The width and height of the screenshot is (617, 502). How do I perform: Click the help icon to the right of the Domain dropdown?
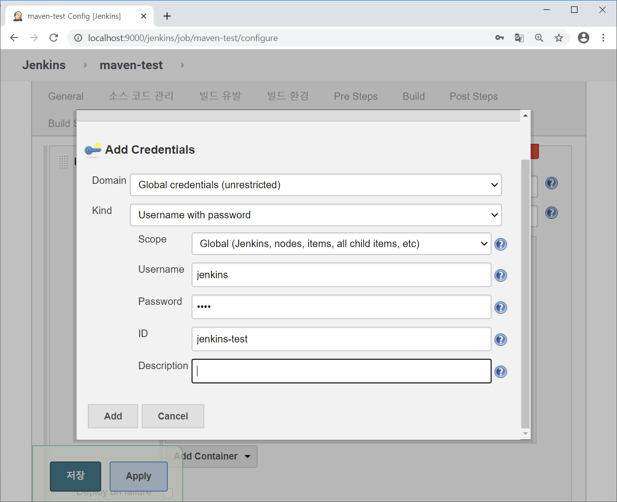point(551,183)
